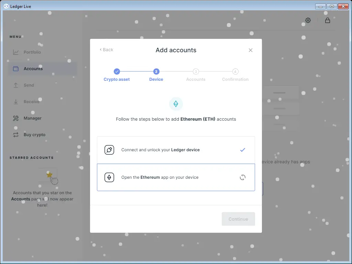Screen dimensions: 352x264
Task: Lock Ledger Live with the padlock icon
Action: (328, 20)
